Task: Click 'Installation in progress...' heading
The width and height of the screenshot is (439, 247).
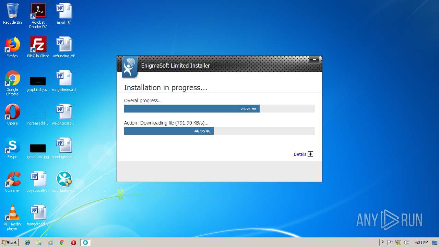Action: coord(166,88)
